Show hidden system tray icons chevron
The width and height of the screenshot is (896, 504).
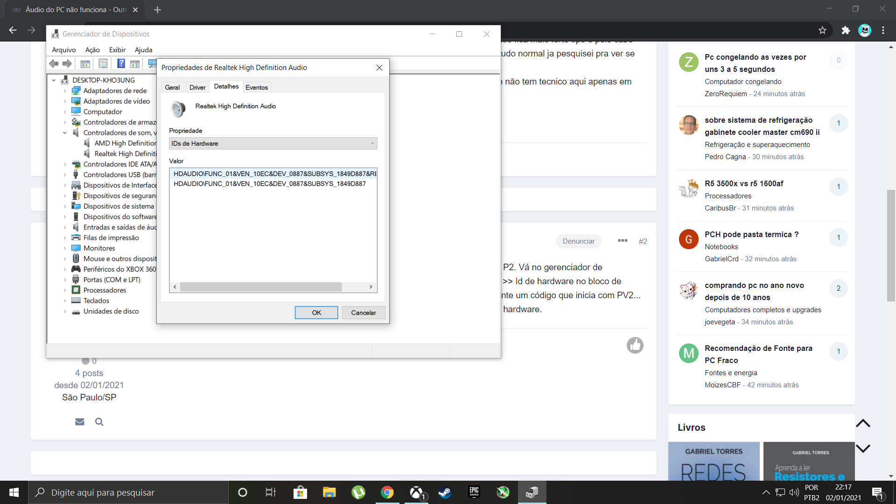coord(766,492)
